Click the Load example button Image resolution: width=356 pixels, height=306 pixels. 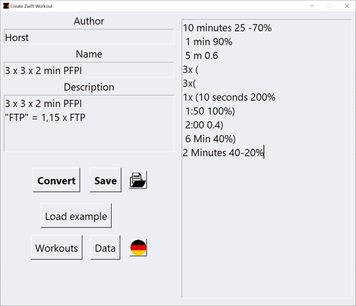tap(76, 215)
